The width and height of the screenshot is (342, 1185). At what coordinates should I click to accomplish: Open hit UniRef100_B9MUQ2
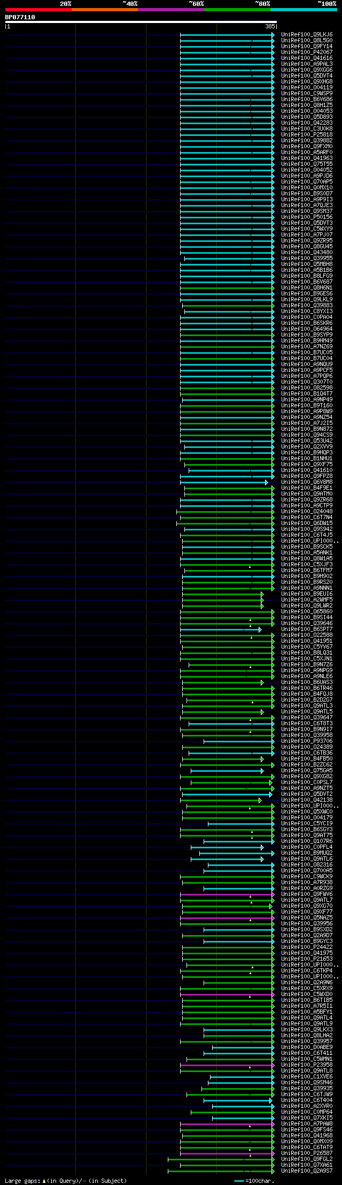point(307,853)
